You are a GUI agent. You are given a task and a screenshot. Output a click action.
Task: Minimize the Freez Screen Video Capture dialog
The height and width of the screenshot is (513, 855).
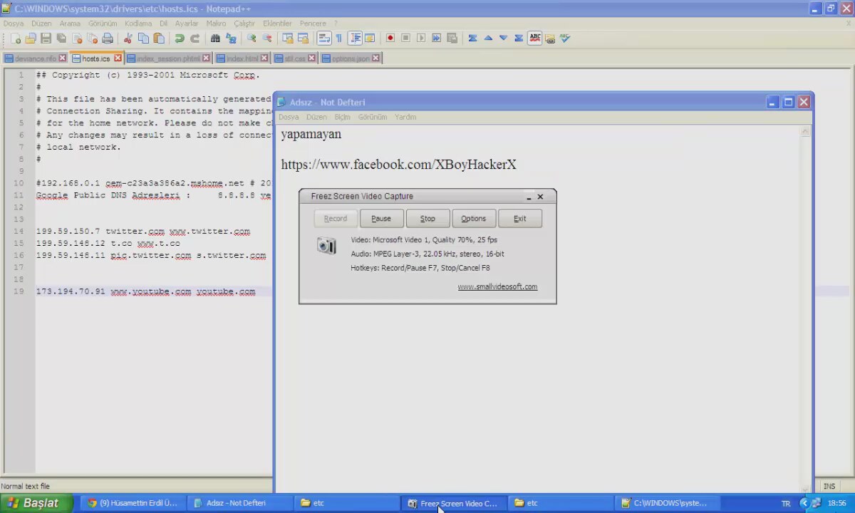coord(529,197)
